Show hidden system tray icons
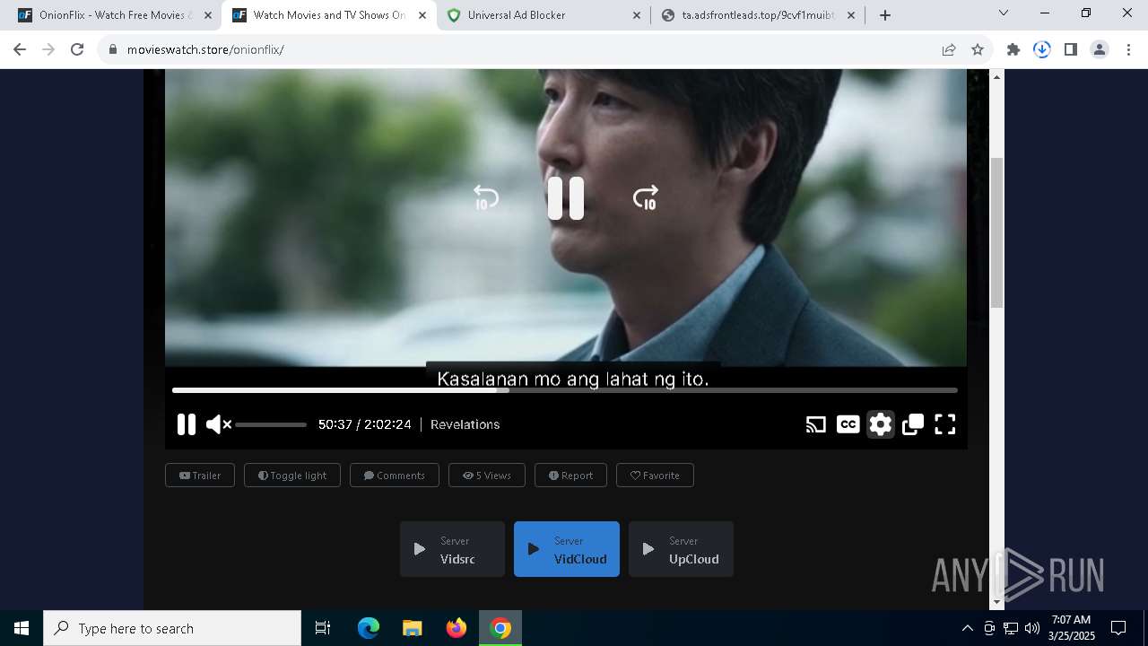The image size is (1148, 646). coord(967,628)
